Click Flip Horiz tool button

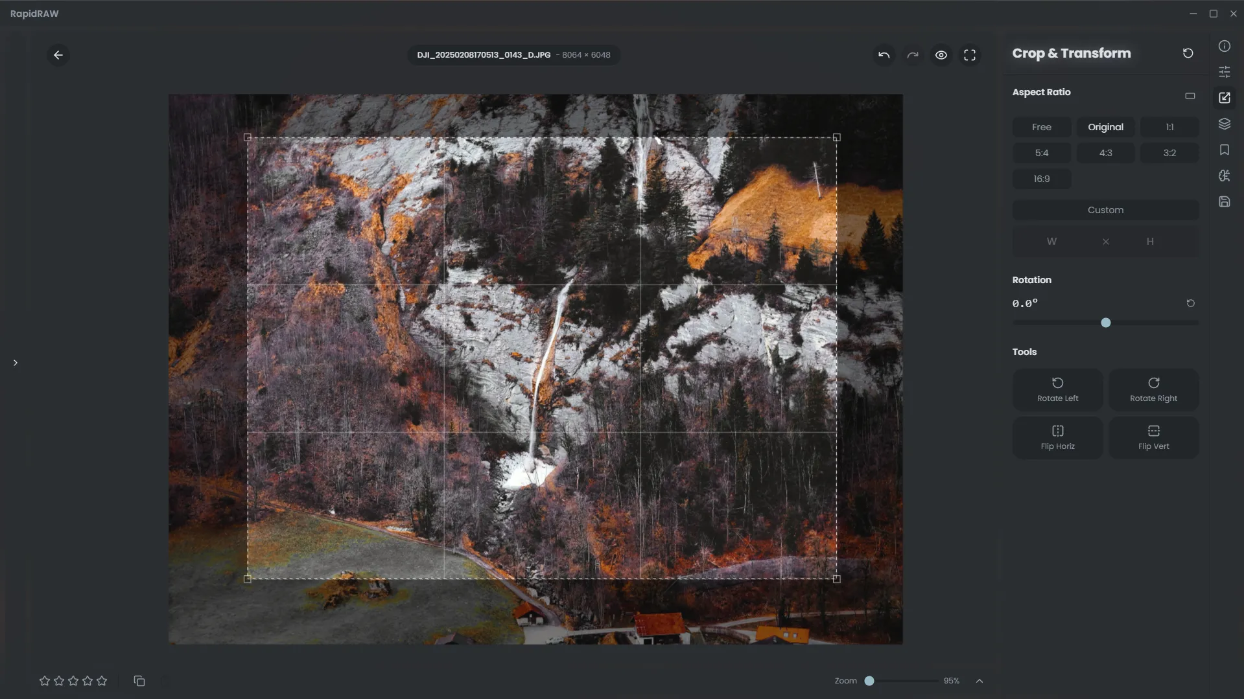tap(1057, 437)
